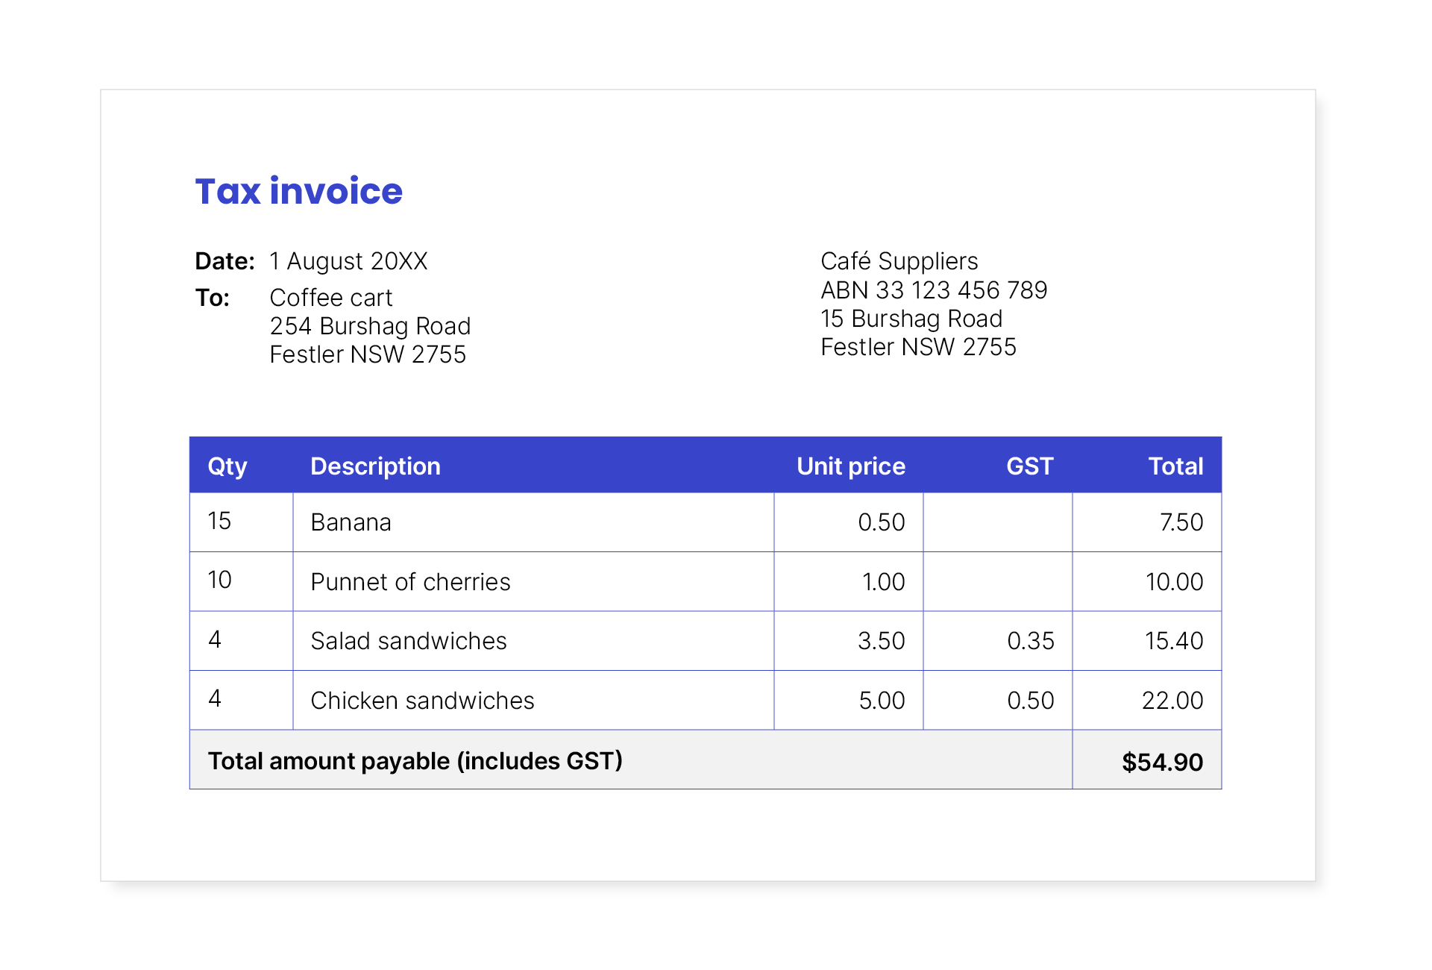Viewport: 1432px width, 970px height.
Task: Click the Total column header
Action: (1177, 465)
